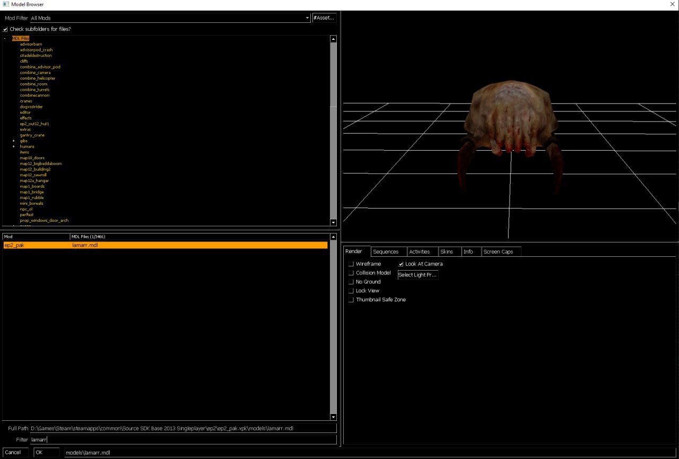This screenshot has width=679, height=459.
Task: Select the mini_borealis folder
Action: coord(32,203)
